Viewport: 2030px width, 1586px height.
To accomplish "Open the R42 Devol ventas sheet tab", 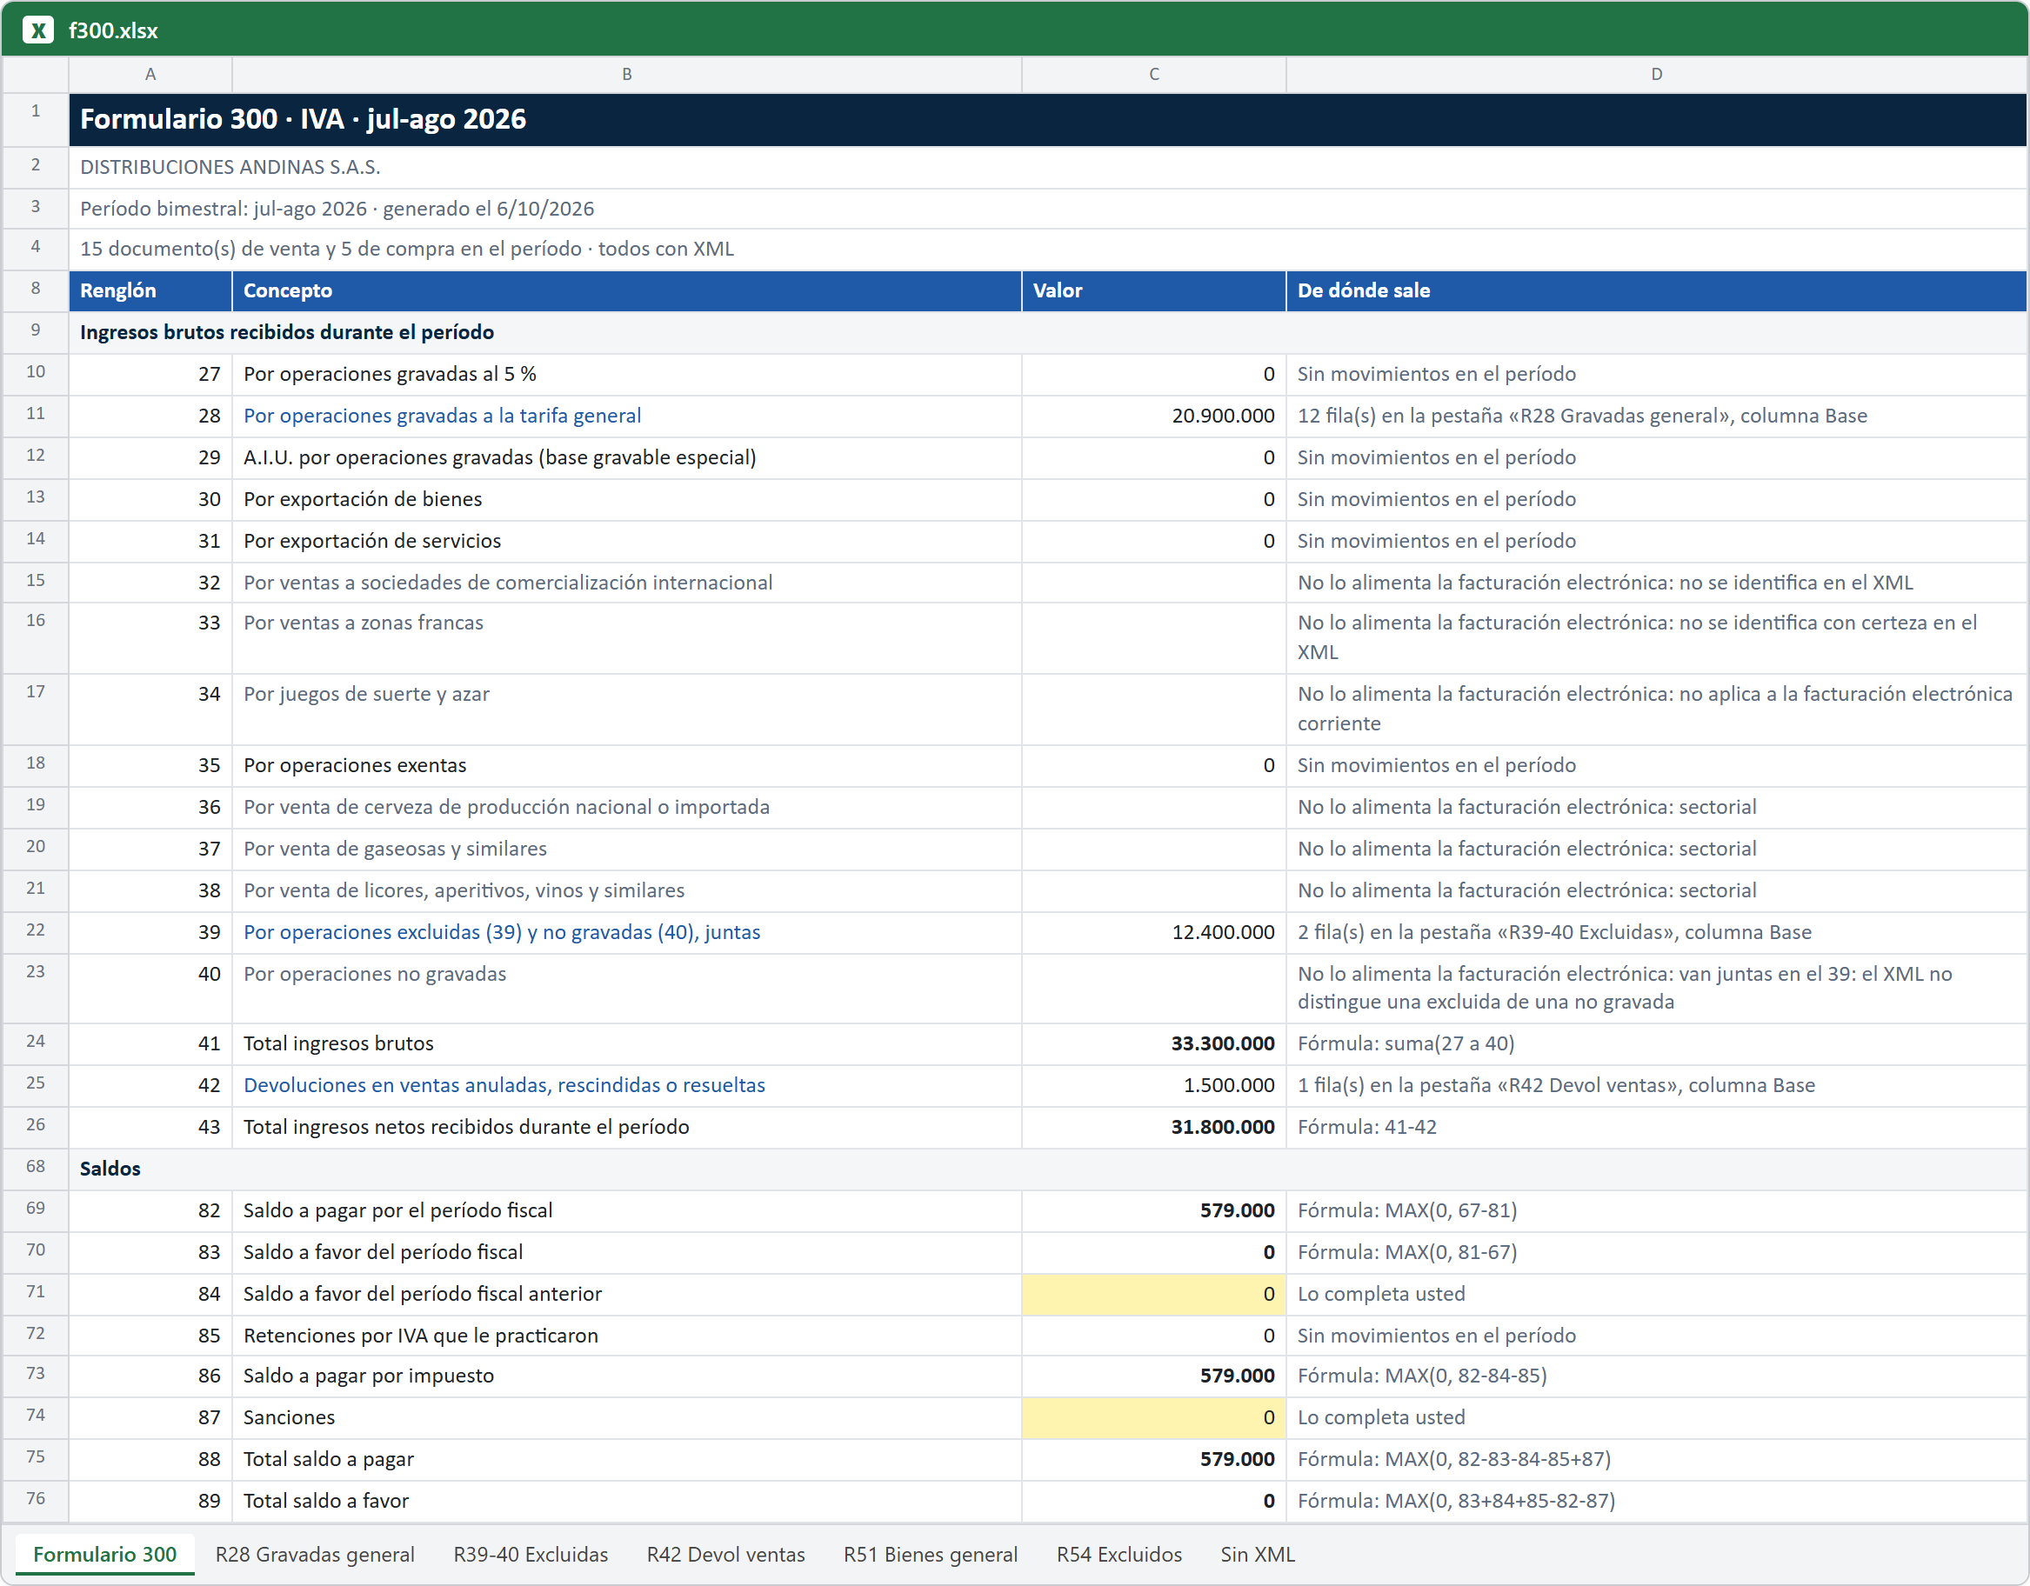I will pos(726,1554).
